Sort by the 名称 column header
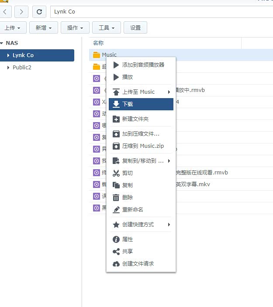This screenshot has width=273, height=307. click(98, 43)
